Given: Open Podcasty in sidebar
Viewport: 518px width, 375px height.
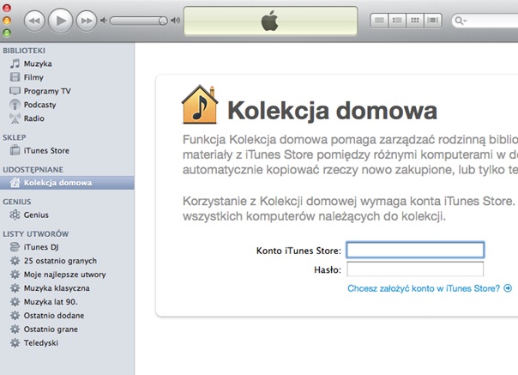Looking at the screenshot, I should [x=40, y=105].
